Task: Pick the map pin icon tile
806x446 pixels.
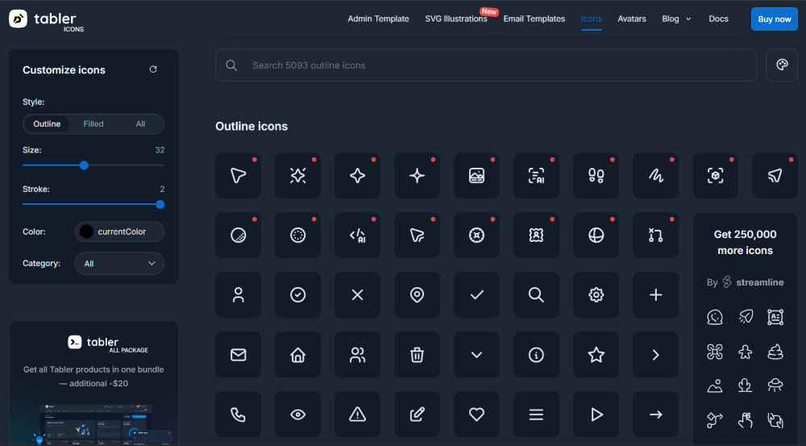Action: pos(417,294)
